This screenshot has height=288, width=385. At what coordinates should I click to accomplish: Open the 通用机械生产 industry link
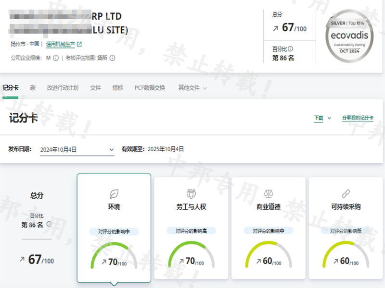click(60, 45)
